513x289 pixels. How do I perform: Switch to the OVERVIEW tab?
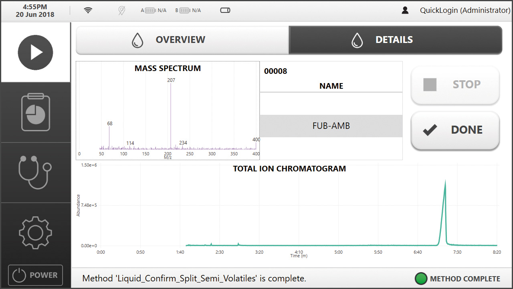click(182, 40)
